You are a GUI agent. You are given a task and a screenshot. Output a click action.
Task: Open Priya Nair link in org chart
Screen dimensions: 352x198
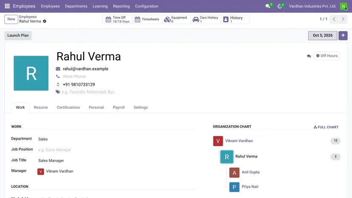[x=250, y=187]
